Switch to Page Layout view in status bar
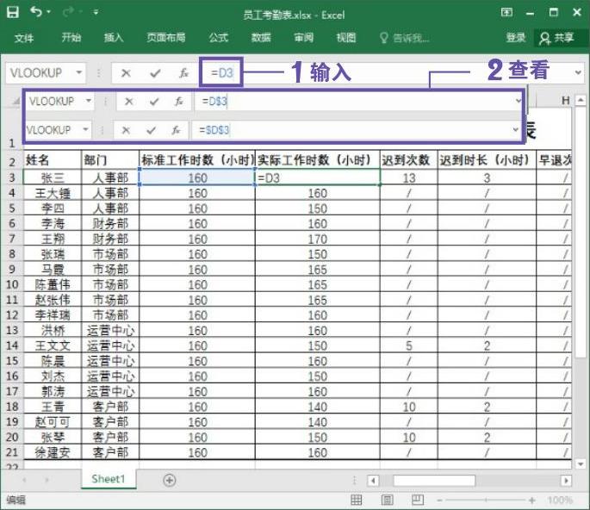The image size is (590, 510). point(387,500)
